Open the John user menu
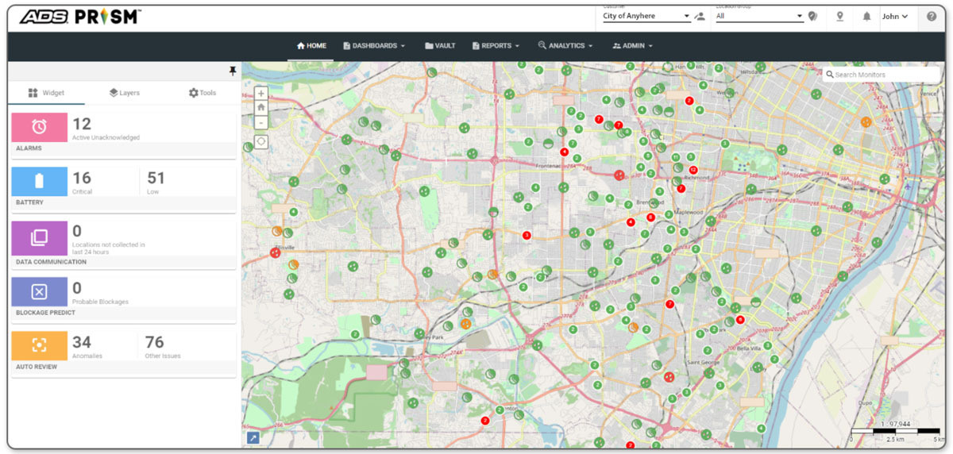Viewport: 953px width, 454px height. point(895,17)
